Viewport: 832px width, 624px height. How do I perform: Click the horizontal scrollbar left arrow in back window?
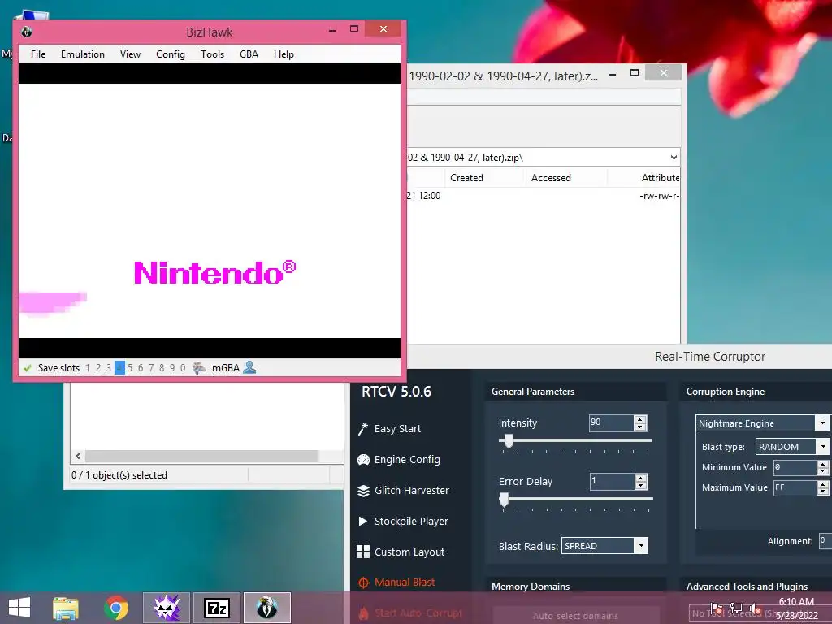point(78,457)
